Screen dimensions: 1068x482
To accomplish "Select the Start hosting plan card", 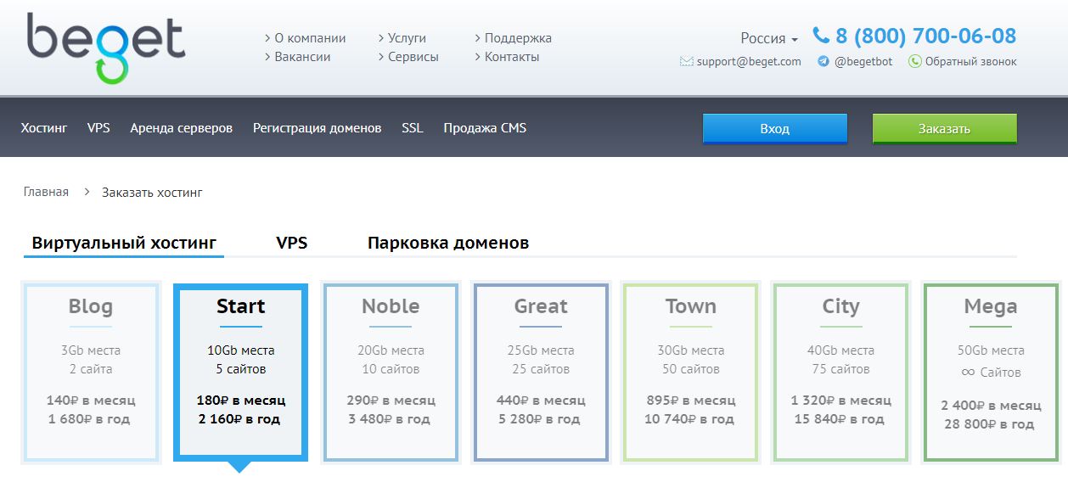I will point(240,373).
